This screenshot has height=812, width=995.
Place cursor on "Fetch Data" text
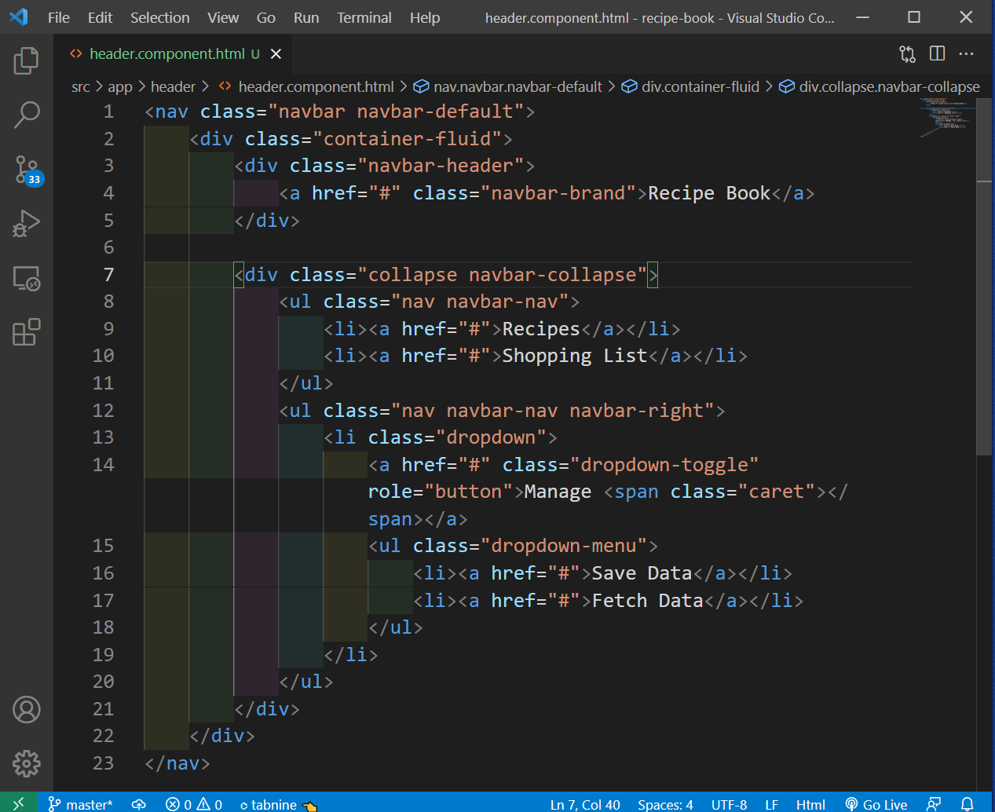pyautogui.click(x=648, y=601)
